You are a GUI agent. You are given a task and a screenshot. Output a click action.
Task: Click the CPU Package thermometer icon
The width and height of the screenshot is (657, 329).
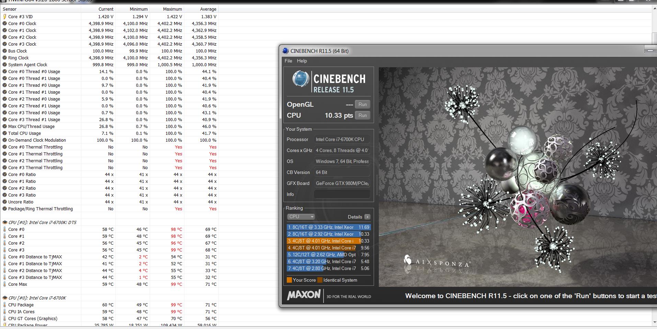[4, 305]
